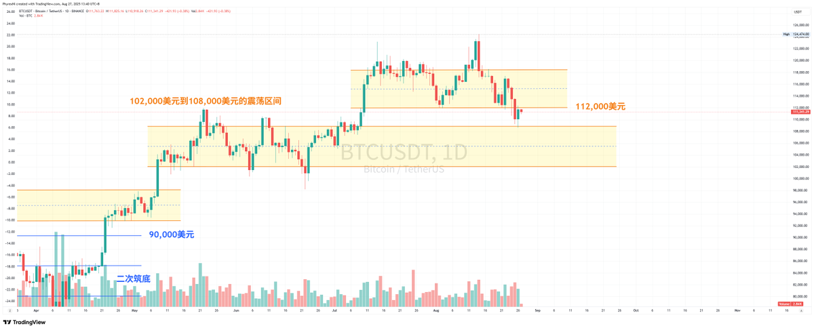Select the 112,000美元 orange text annotation
The image size is (814, 330).
click(x=600, y=106)
